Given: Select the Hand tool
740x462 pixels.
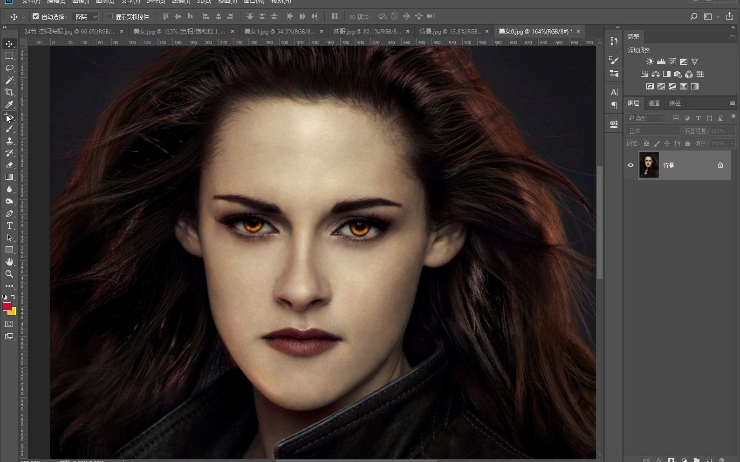Looking at the screenshot, I should click(x=9, y=262).
